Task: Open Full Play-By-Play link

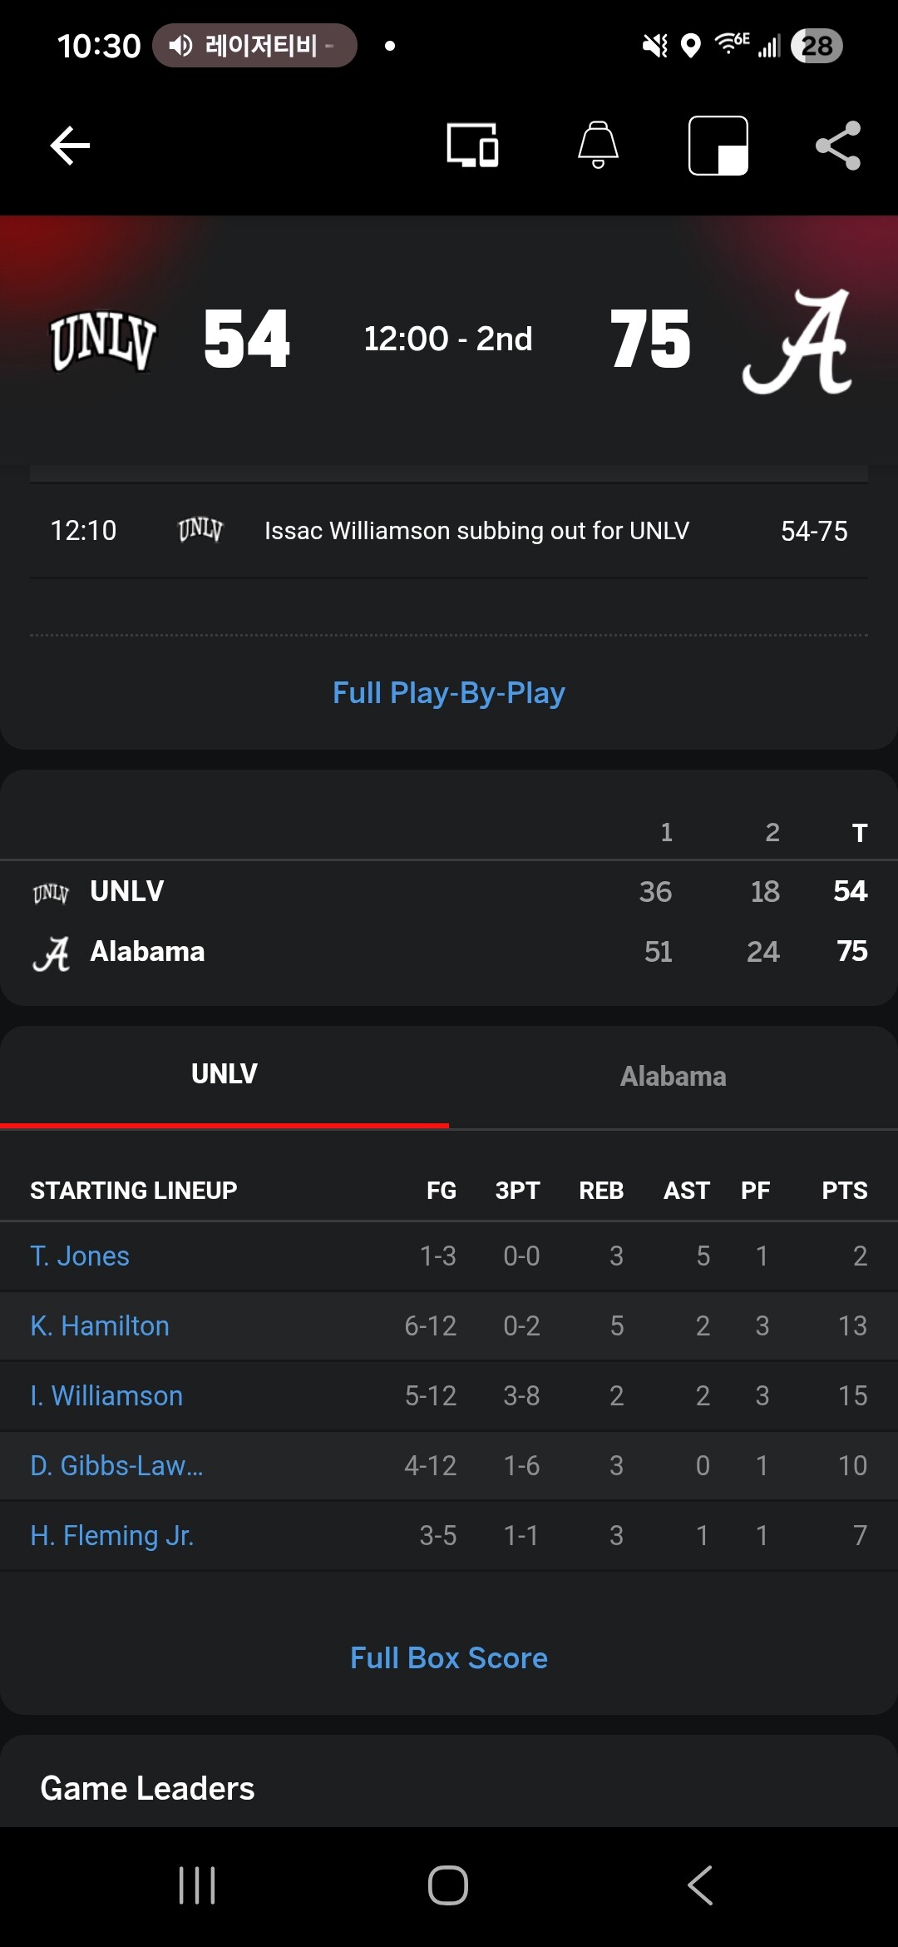Action: pyautogui.click(x=449, y=693)
